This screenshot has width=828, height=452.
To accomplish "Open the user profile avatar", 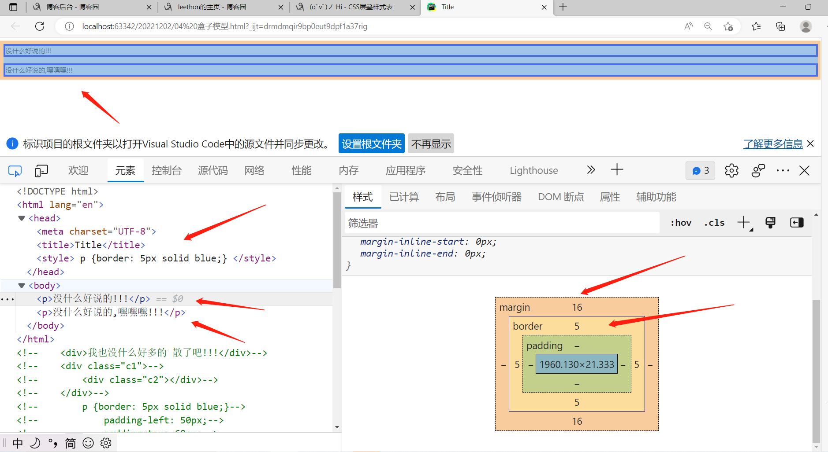I will 806,26.
